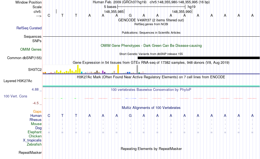
Task: Click the Scale track label
Action: click(37, 7)
